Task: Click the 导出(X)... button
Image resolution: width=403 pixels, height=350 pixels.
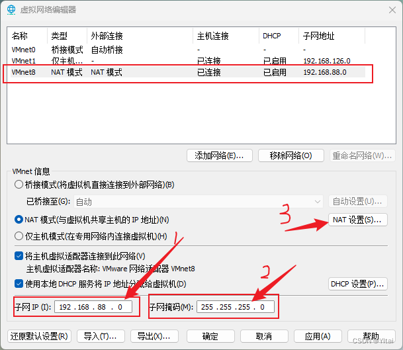Action: point(154,336)
